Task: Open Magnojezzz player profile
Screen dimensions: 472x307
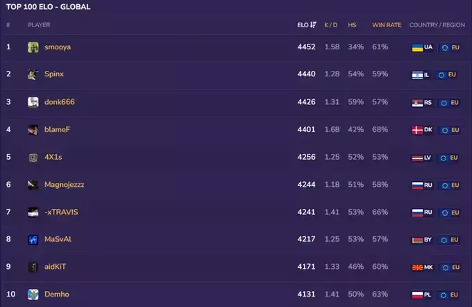Action: [64, 185]
